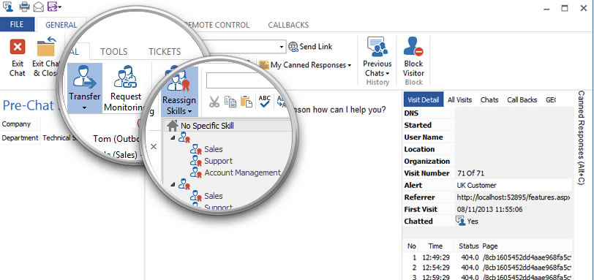Click the Request Monitoring icon

coord(125,77)
